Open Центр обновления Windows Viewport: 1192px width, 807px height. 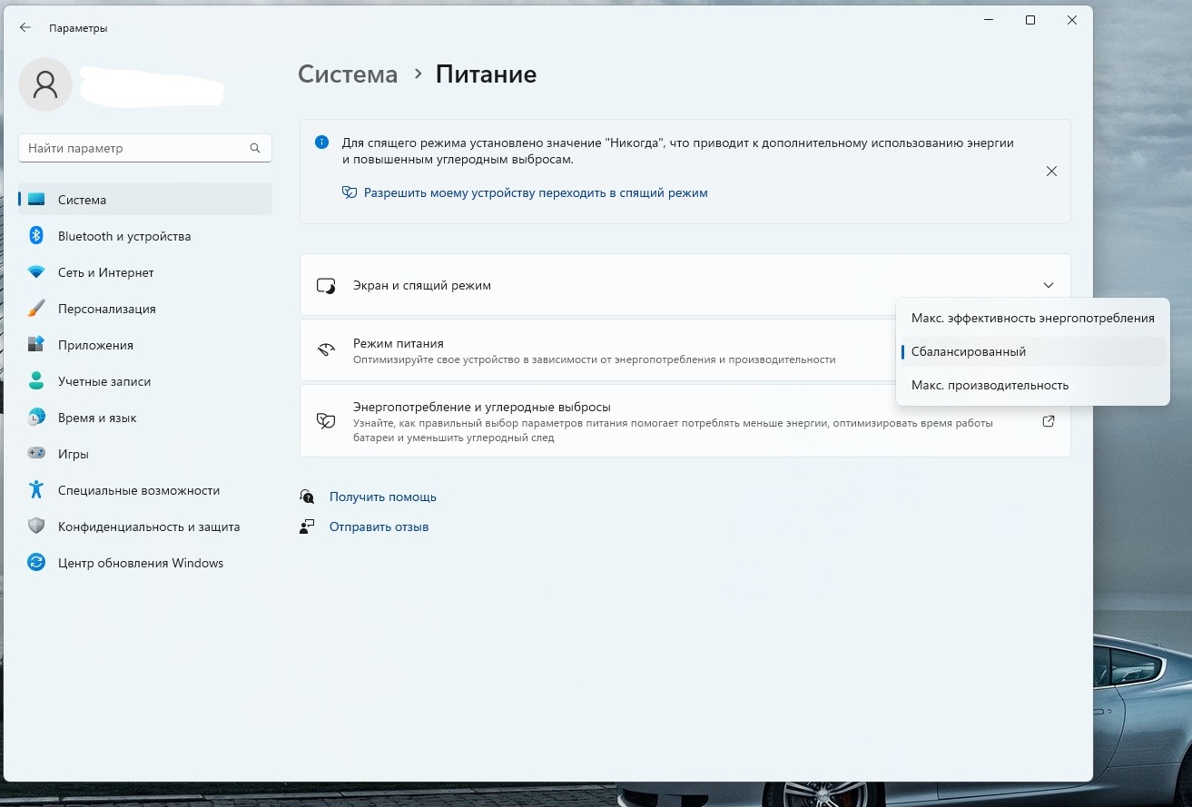145,563
